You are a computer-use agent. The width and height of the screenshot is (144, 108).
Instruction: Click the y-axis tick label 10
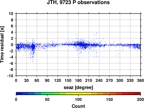click(11, 14)
